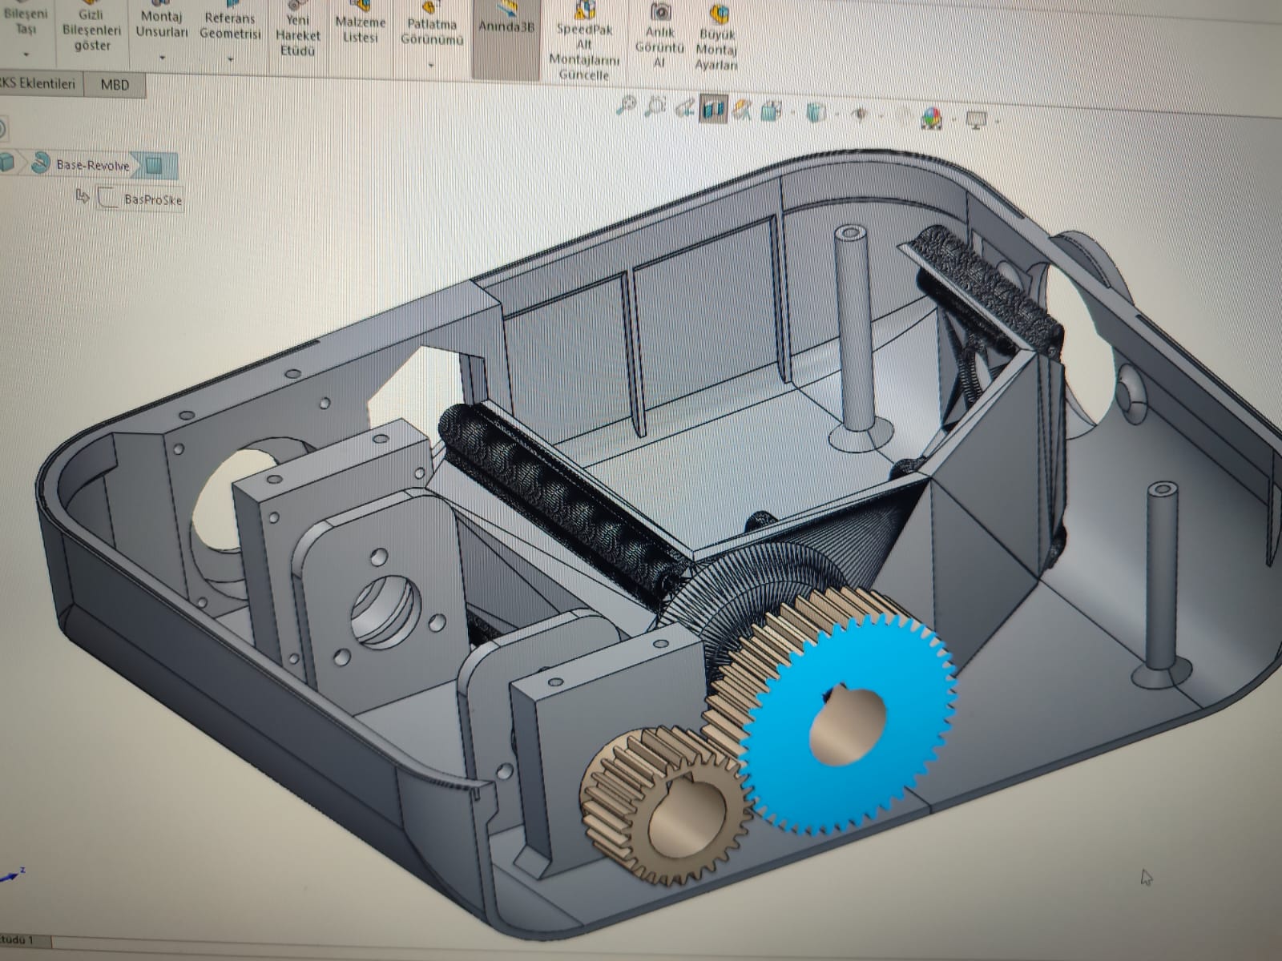Click Gizli Bileşenleri göster
This screenshot has height=961, width=1282.
(92, 26)
